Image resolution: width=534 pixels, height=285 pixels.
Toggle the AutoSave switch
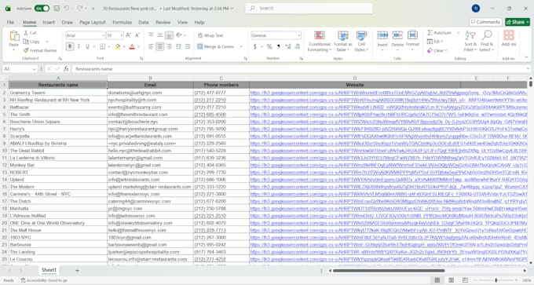tap(42, 8)
